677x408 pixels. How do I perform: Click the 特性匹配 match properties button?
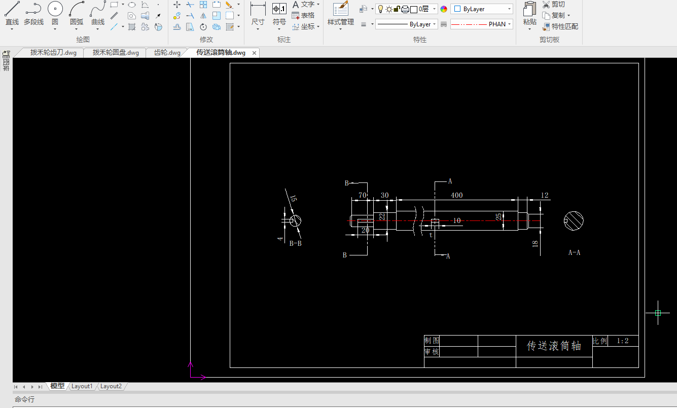point(560,26)
